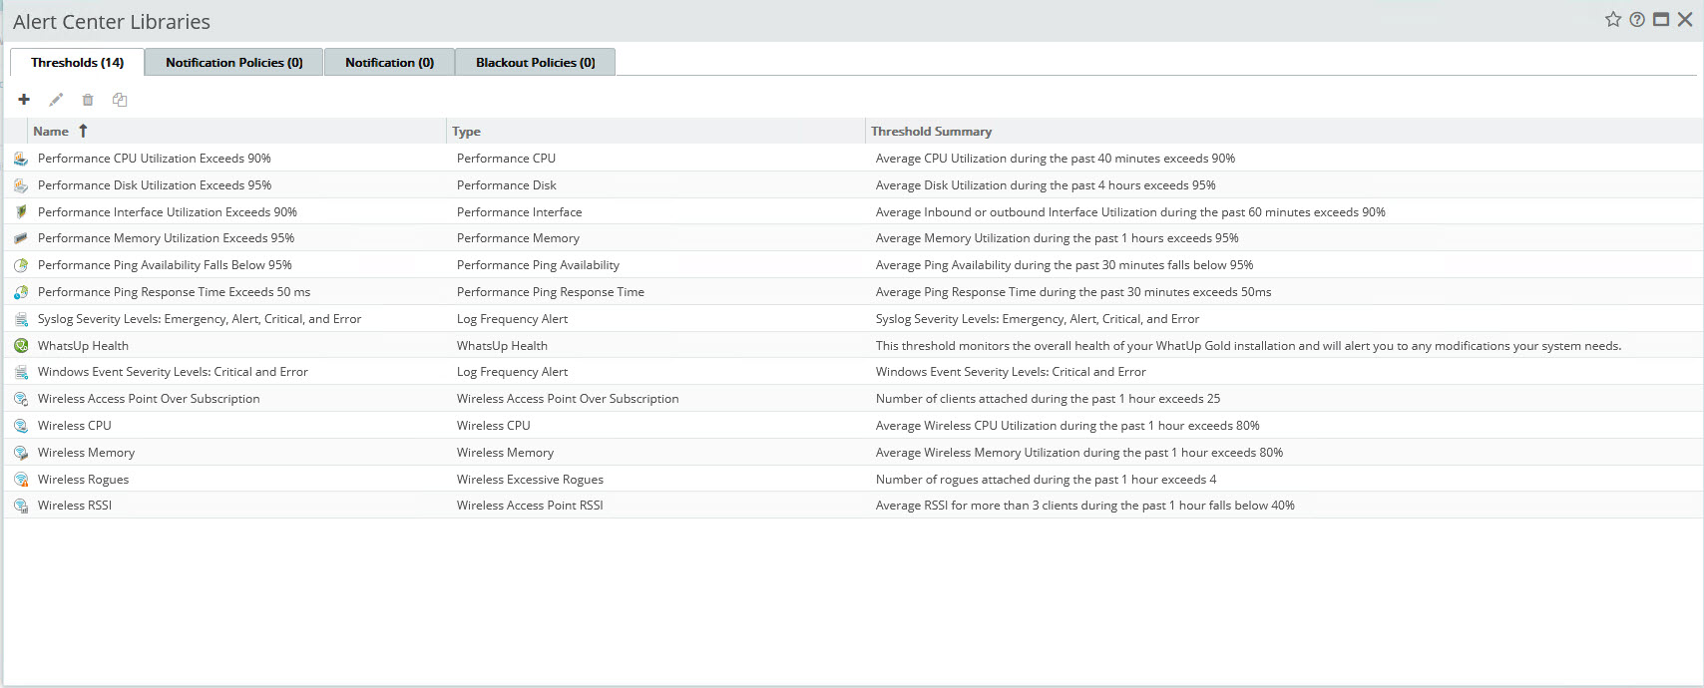Select WhatsUp Health name cell
Screen dimensions: 1704x688
pos(83,346)
